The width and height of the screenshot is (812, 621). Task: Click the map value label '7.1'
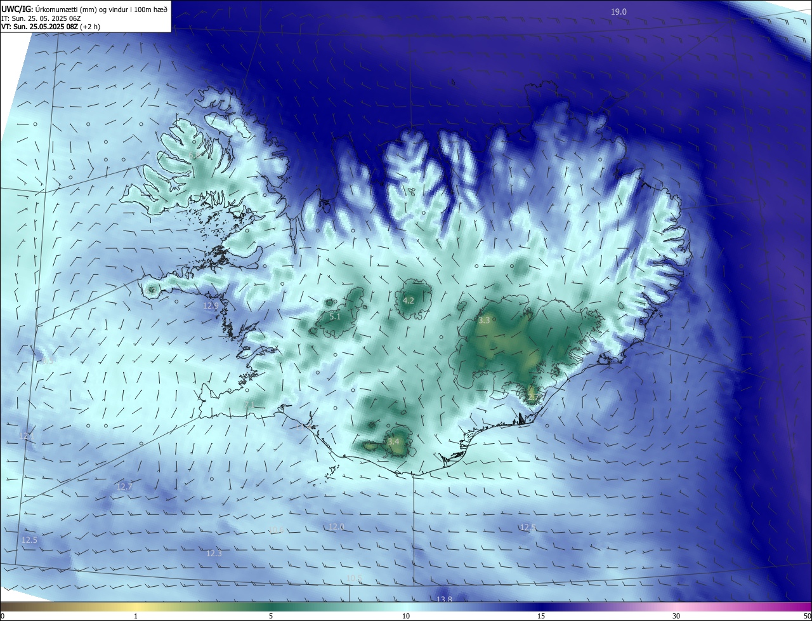249,404
